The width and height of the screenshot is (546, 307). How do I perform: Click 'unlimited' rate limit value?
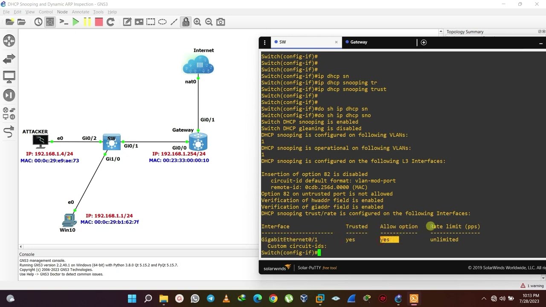[444, 240]
